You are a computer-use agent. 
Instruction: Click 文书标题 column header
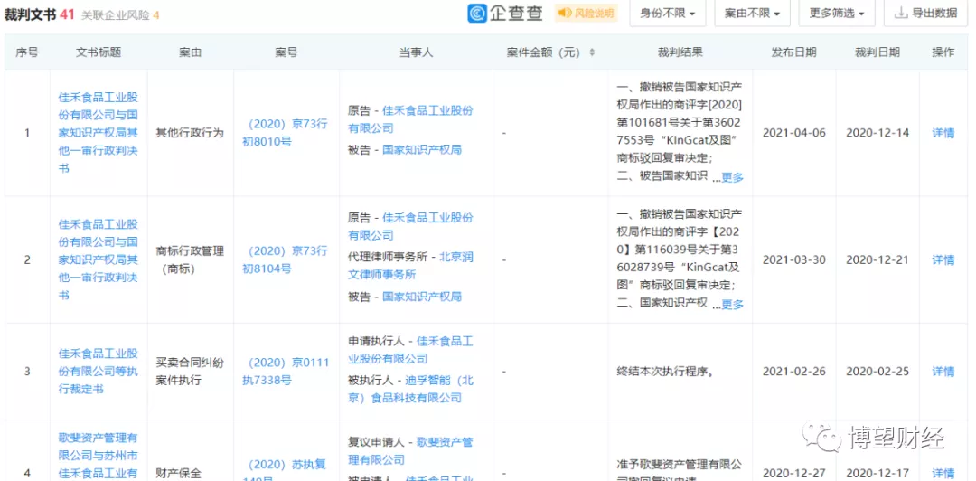(99, 53)
